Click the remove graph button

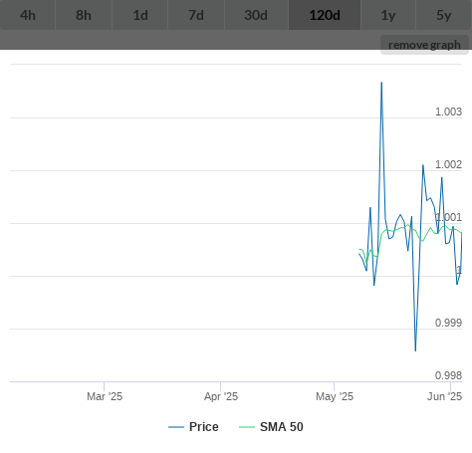tap(424, 45)
